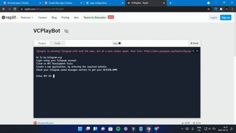This screenshot has height=133, width=236.
Task: Go back in browser history
Action: (4, 9)
